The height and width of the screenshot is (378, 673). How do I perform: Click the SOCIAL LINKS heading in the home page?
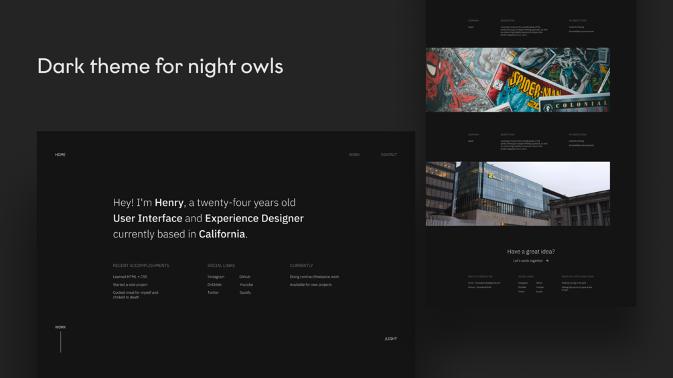(x=221, y=266)
